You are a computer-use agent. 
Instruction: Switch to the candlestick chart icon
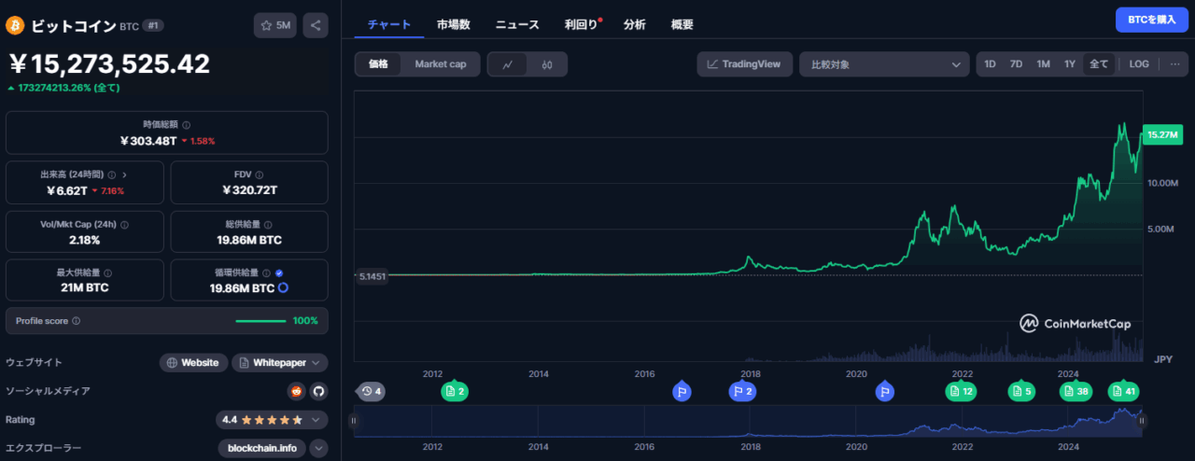(x=547, y=64)
